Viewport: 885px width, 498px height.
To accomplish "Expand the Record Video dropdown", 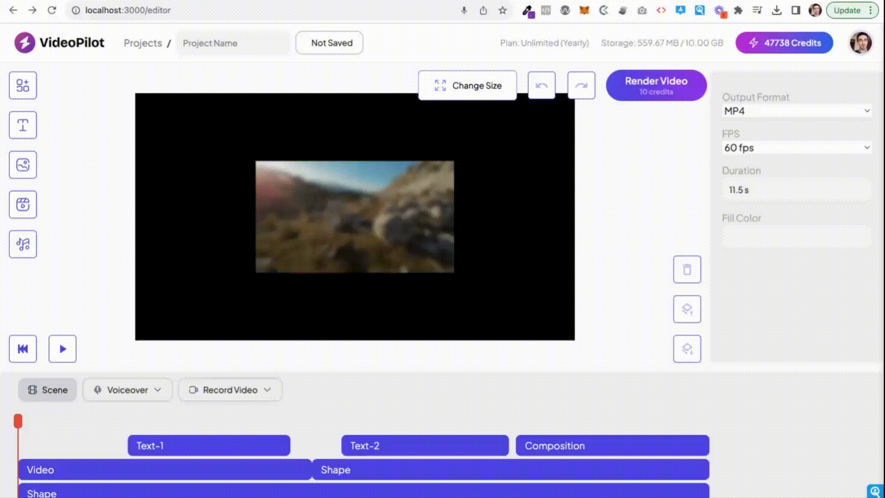I will click(x=230, y=390).
